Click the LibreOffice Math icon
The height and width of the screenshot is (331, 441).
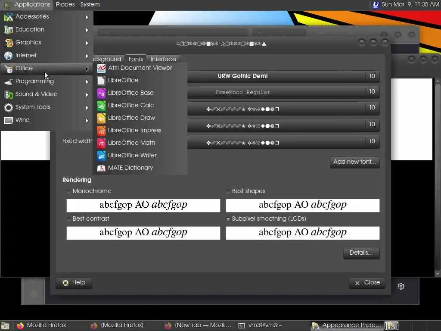tap(101, 143)
